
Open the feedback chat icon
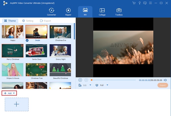click(x=145, y=3)
